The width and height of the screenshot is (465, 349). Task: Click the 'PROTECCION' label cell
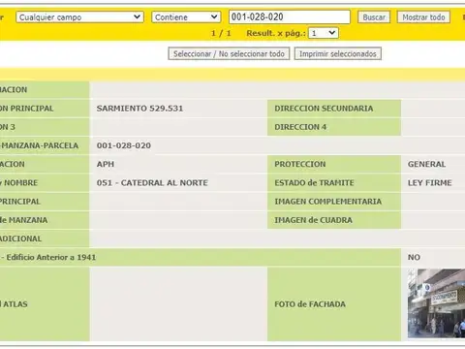click(x=334, y=164)
